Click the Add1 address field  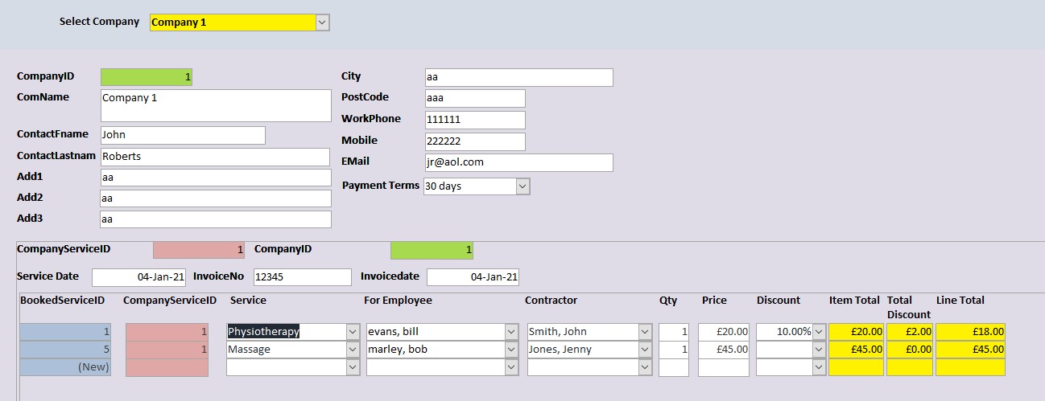point(216,178)
